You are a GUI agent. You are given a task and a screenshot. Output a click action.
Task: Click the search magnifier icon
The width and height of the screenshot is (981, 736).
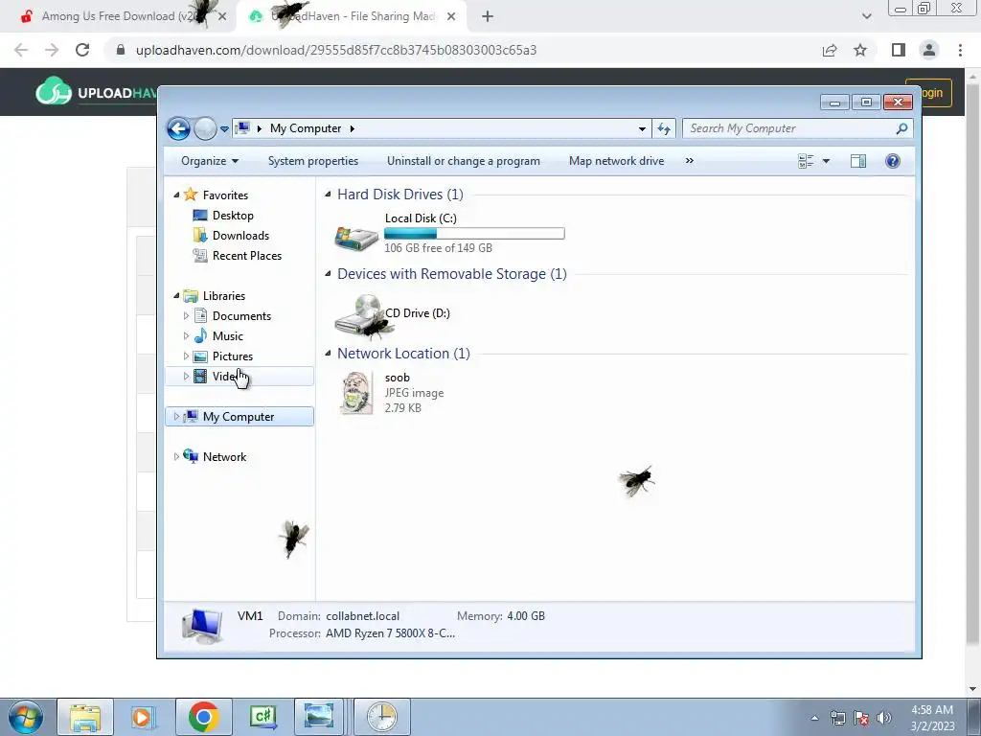(901, 128)
